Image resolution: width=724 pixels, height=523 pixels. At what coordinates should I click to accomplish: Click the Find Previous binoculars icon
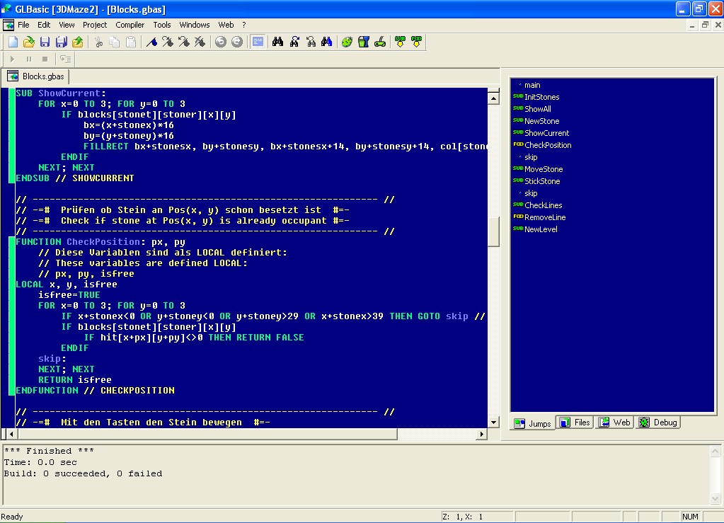(311, 42)
